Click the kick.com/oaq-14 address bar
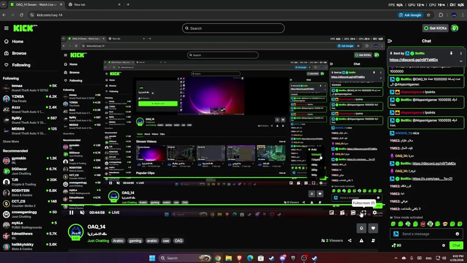 [x=212, y=15]
